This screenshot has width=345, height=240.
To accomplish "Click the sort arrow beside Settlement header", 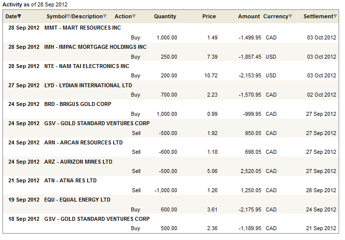I will pyautogui.click(x=335, y=17).
